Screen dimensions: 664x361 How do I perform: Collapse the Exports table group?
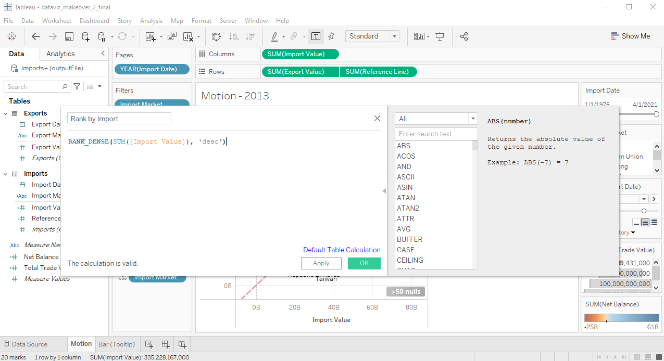pyautogui.click(x=6, y=113)
